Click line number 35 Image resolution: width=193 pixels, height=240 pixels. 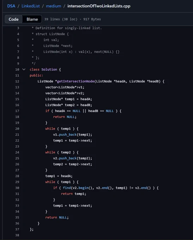coord(17,217)
